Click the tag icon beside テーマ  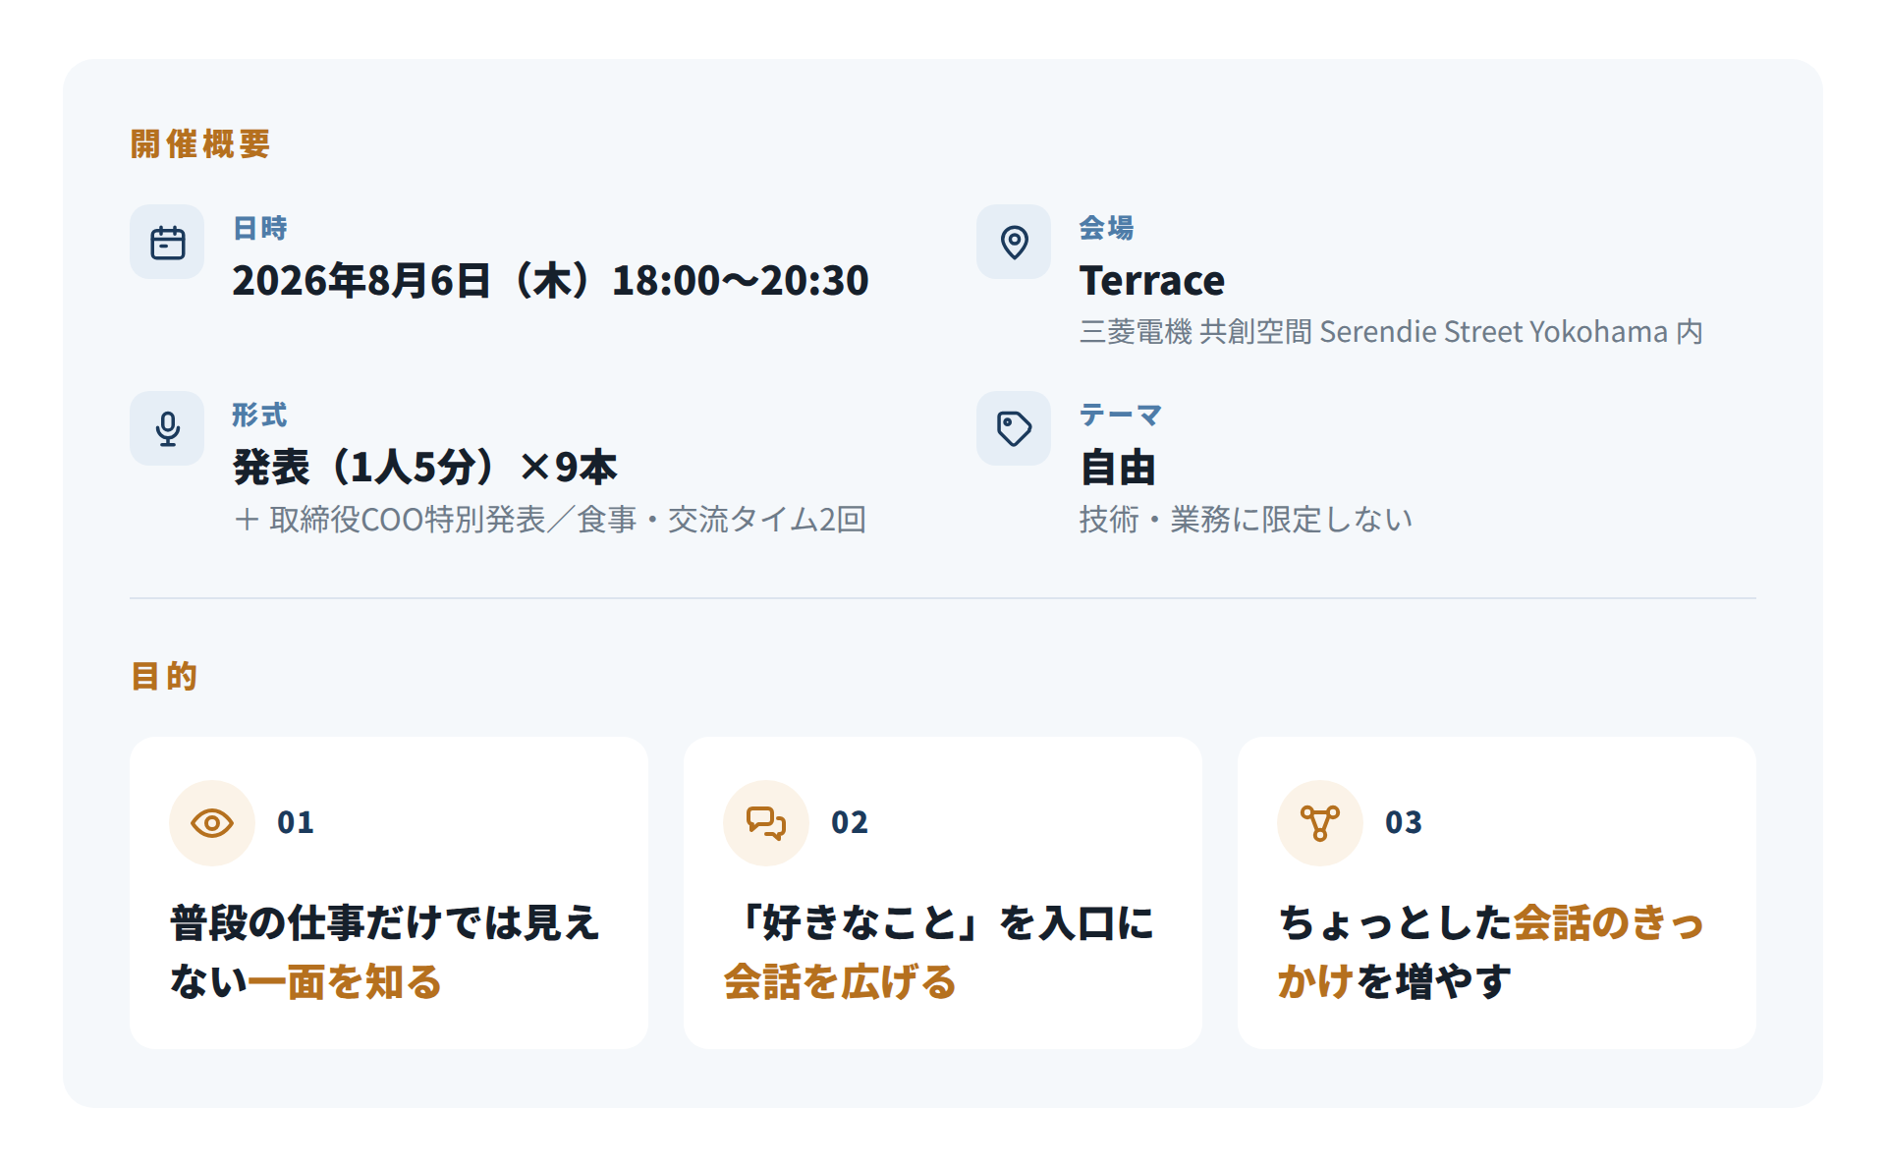pyautogui.click(x=1014, y=428)
